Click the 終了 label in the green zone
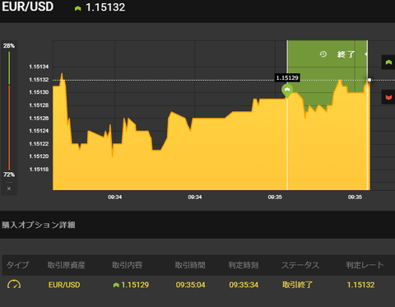This screenshot has height=307, width=395. coord(346,54)
